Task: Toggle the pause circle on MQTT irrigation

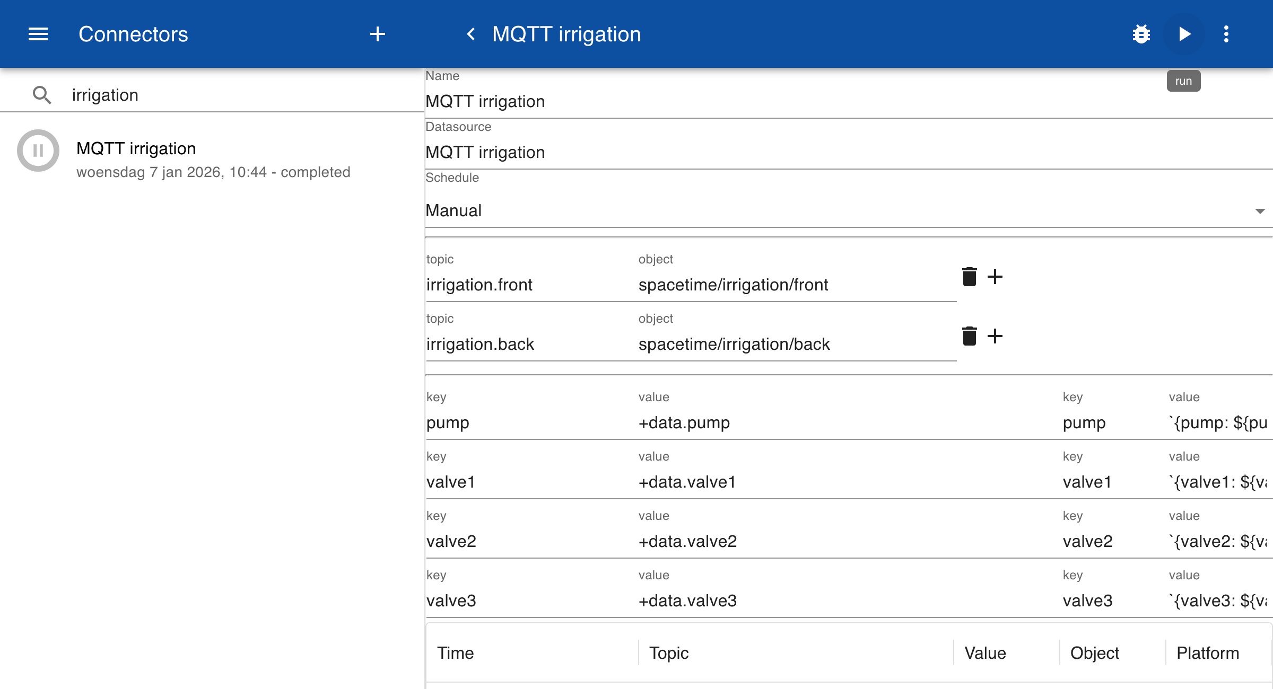Action: coord(38,151)
